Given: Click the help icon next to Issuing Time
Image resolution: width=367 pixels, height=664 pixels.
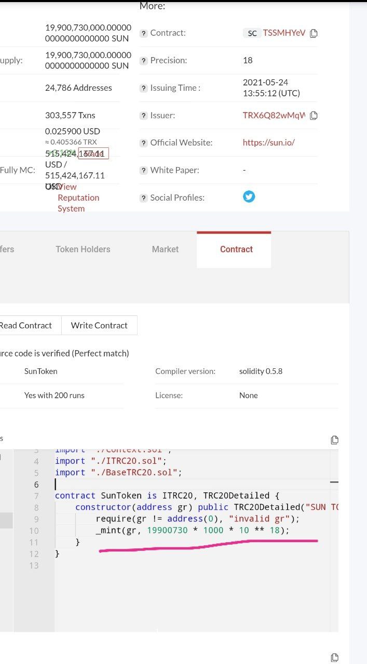Looking at the screenshot, I should pos(144,88).
